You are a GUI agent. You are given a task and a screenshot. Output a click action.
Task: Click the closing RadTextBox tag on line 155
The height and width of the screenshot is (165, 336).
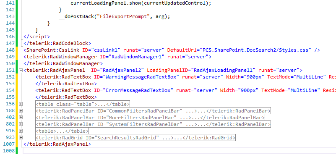66,97
